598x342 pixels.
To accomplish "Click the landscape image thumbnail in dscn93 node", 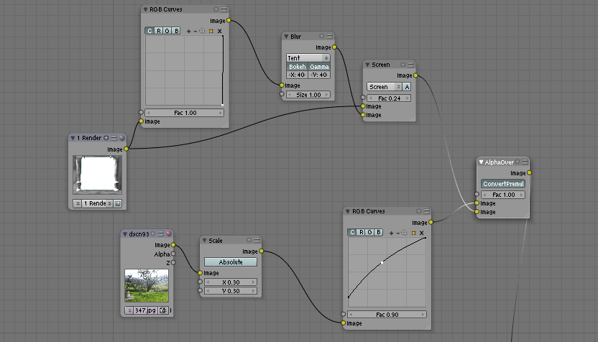I will [147, 285].
